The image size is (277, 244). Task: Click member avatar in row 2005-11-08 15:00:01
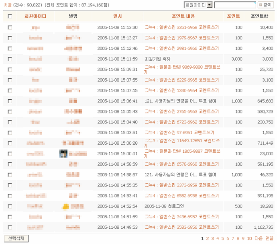click(63, 154)
